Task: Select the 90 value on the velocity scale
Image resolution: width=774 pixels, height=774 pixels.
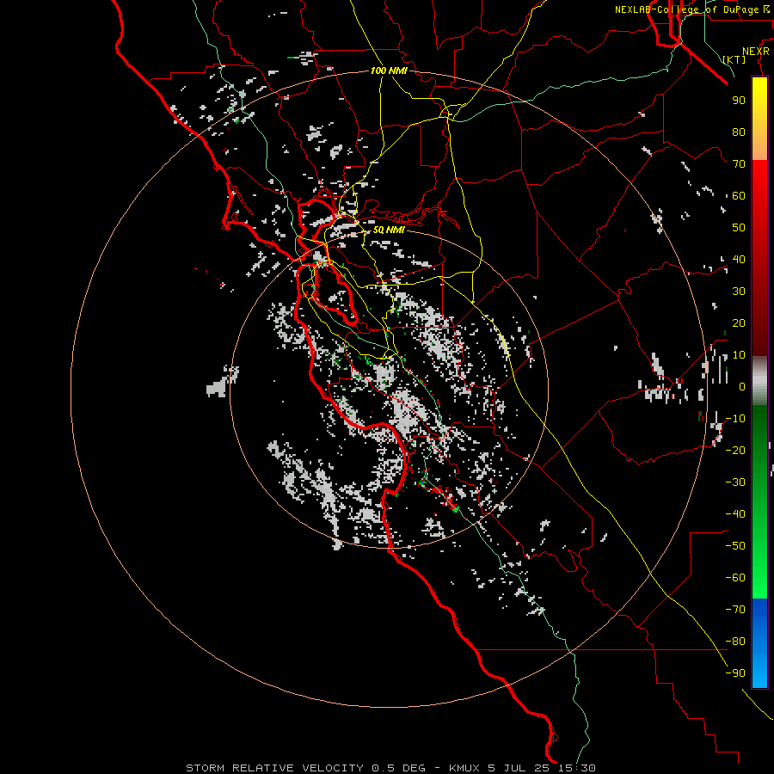Action: pos(739,101)
